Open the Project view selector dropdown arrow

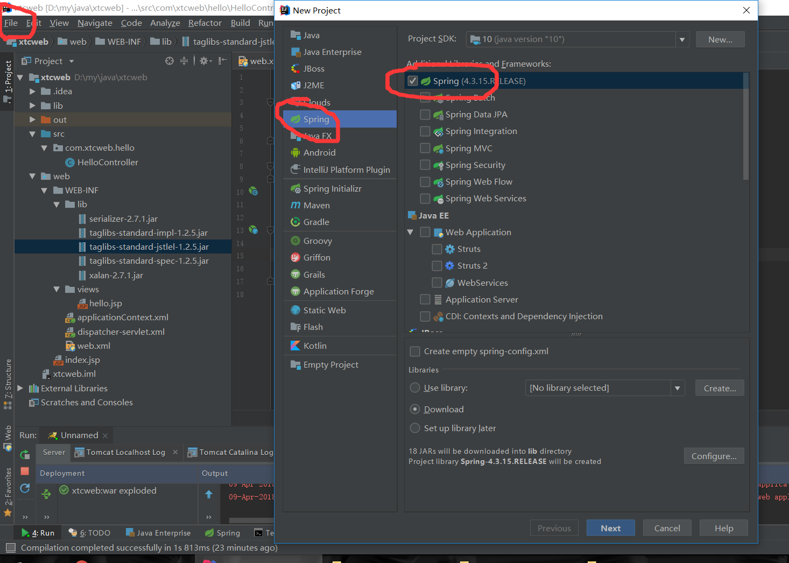point(72,61)
